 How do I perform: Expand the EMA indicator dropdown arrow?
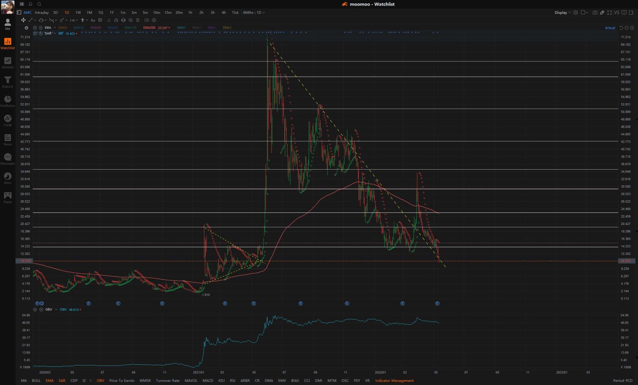pyautogui.click(x=55, y=27)
